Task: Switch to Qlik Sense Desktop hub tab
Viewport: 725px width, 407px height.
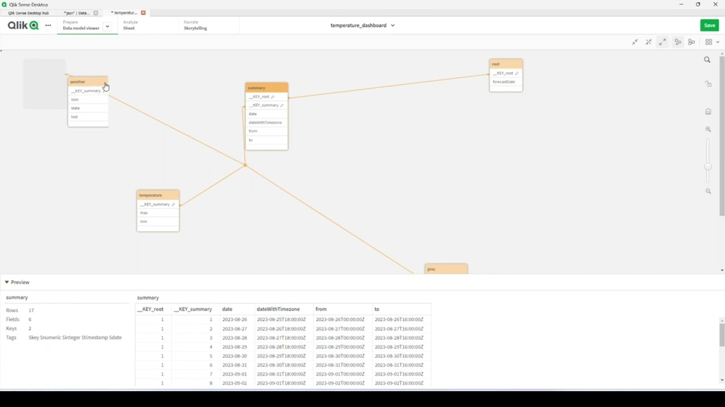Action: point(28,13)
